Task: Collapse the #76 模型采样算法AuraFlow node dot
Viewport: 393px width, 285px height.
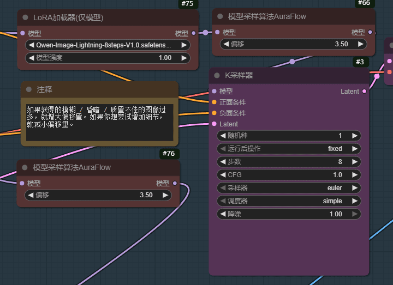Action: point(25,167)
